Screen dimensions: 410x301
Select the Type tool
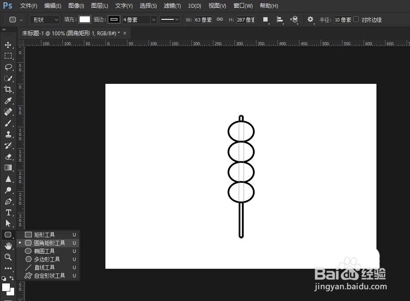8,213
